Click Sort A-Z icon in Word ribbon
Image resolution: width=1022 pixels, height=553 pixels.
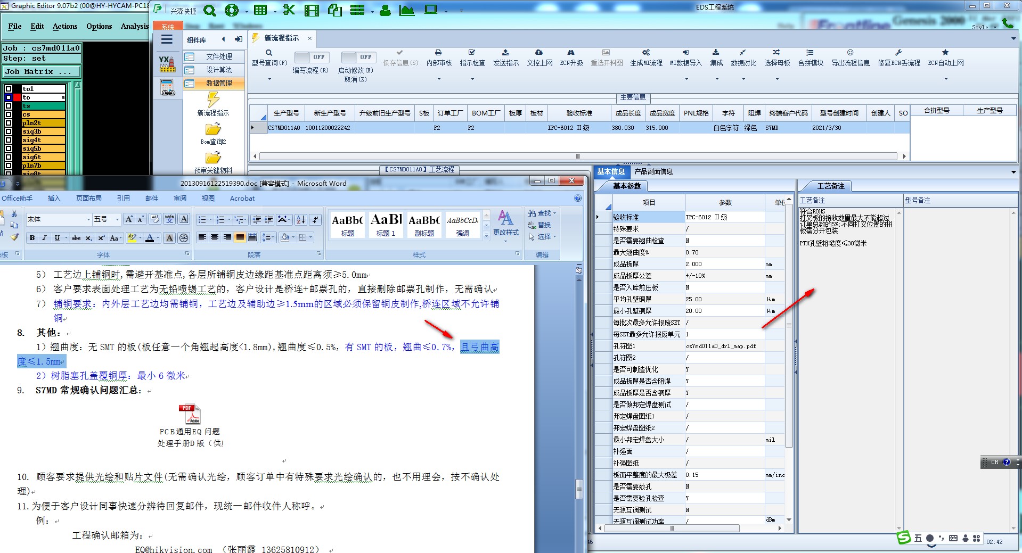point(300,219)
